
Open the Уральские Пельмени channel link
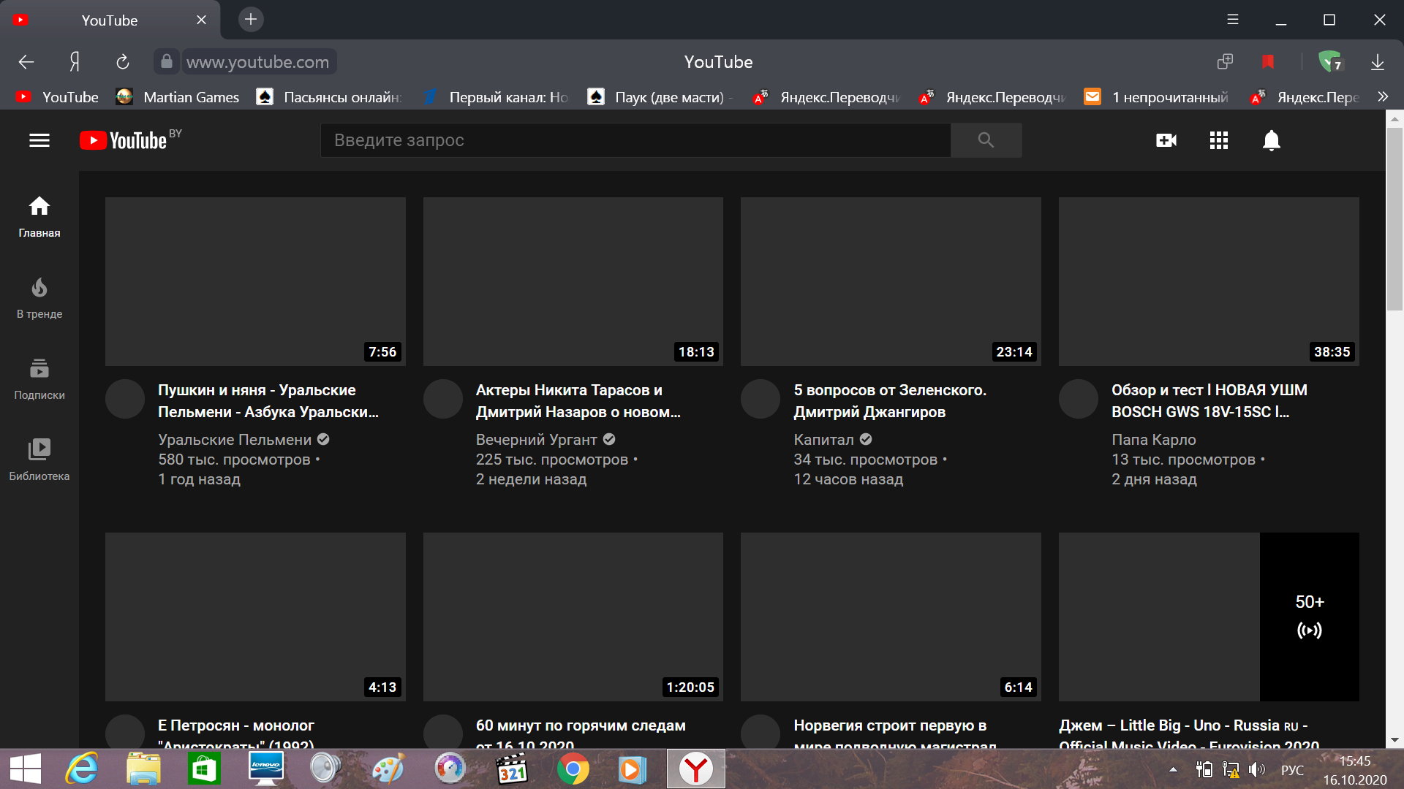234,439
